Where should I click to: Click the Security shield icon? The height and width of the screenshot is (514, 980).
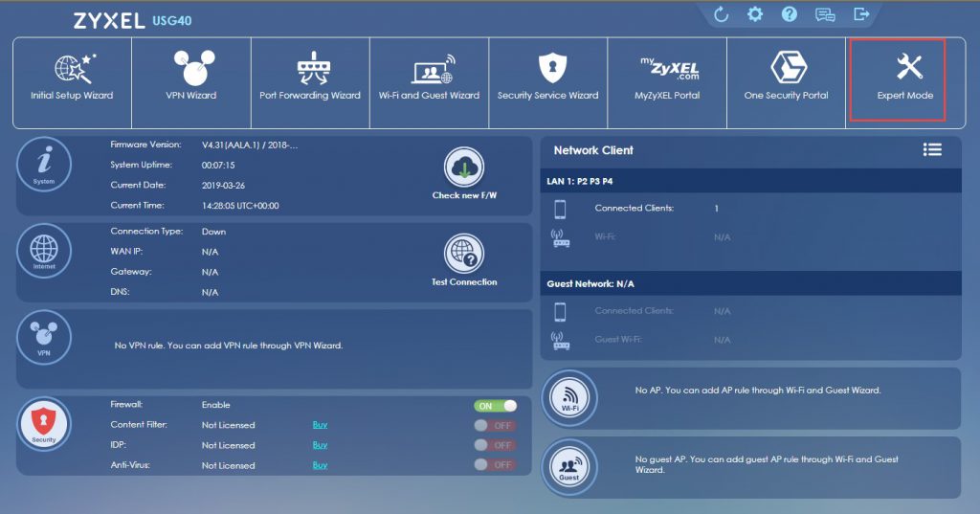[44, 424]
